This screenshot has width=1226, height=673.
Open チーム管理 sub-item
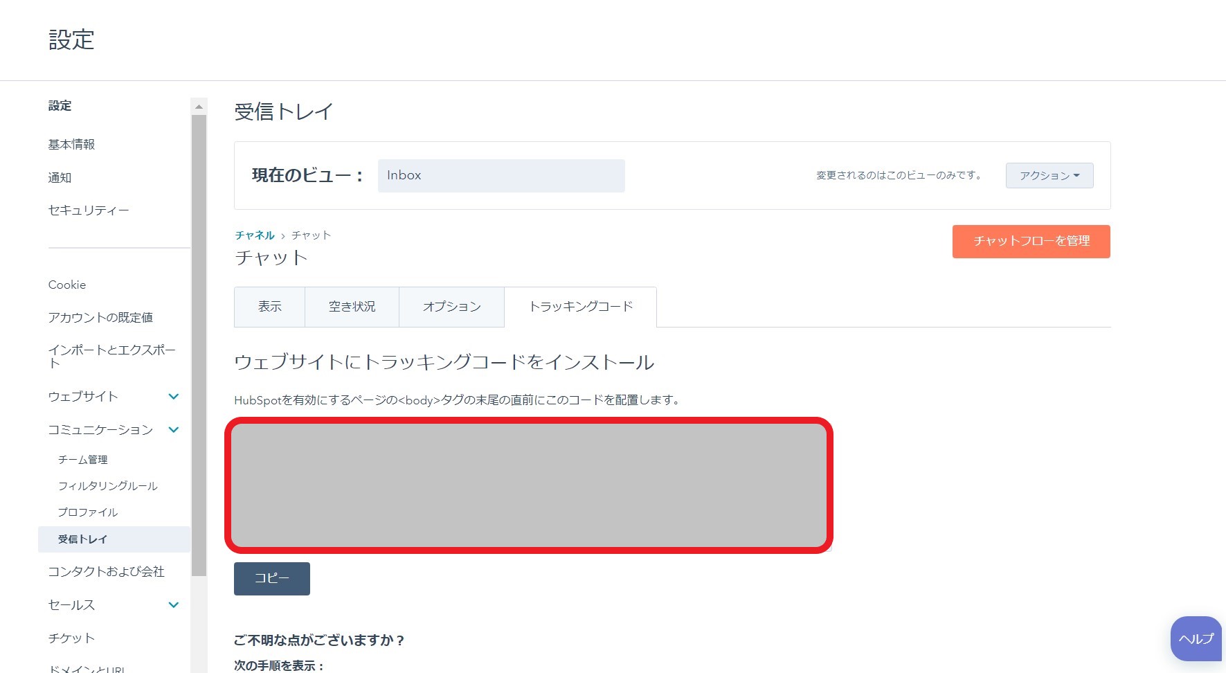tap(82, 460)
